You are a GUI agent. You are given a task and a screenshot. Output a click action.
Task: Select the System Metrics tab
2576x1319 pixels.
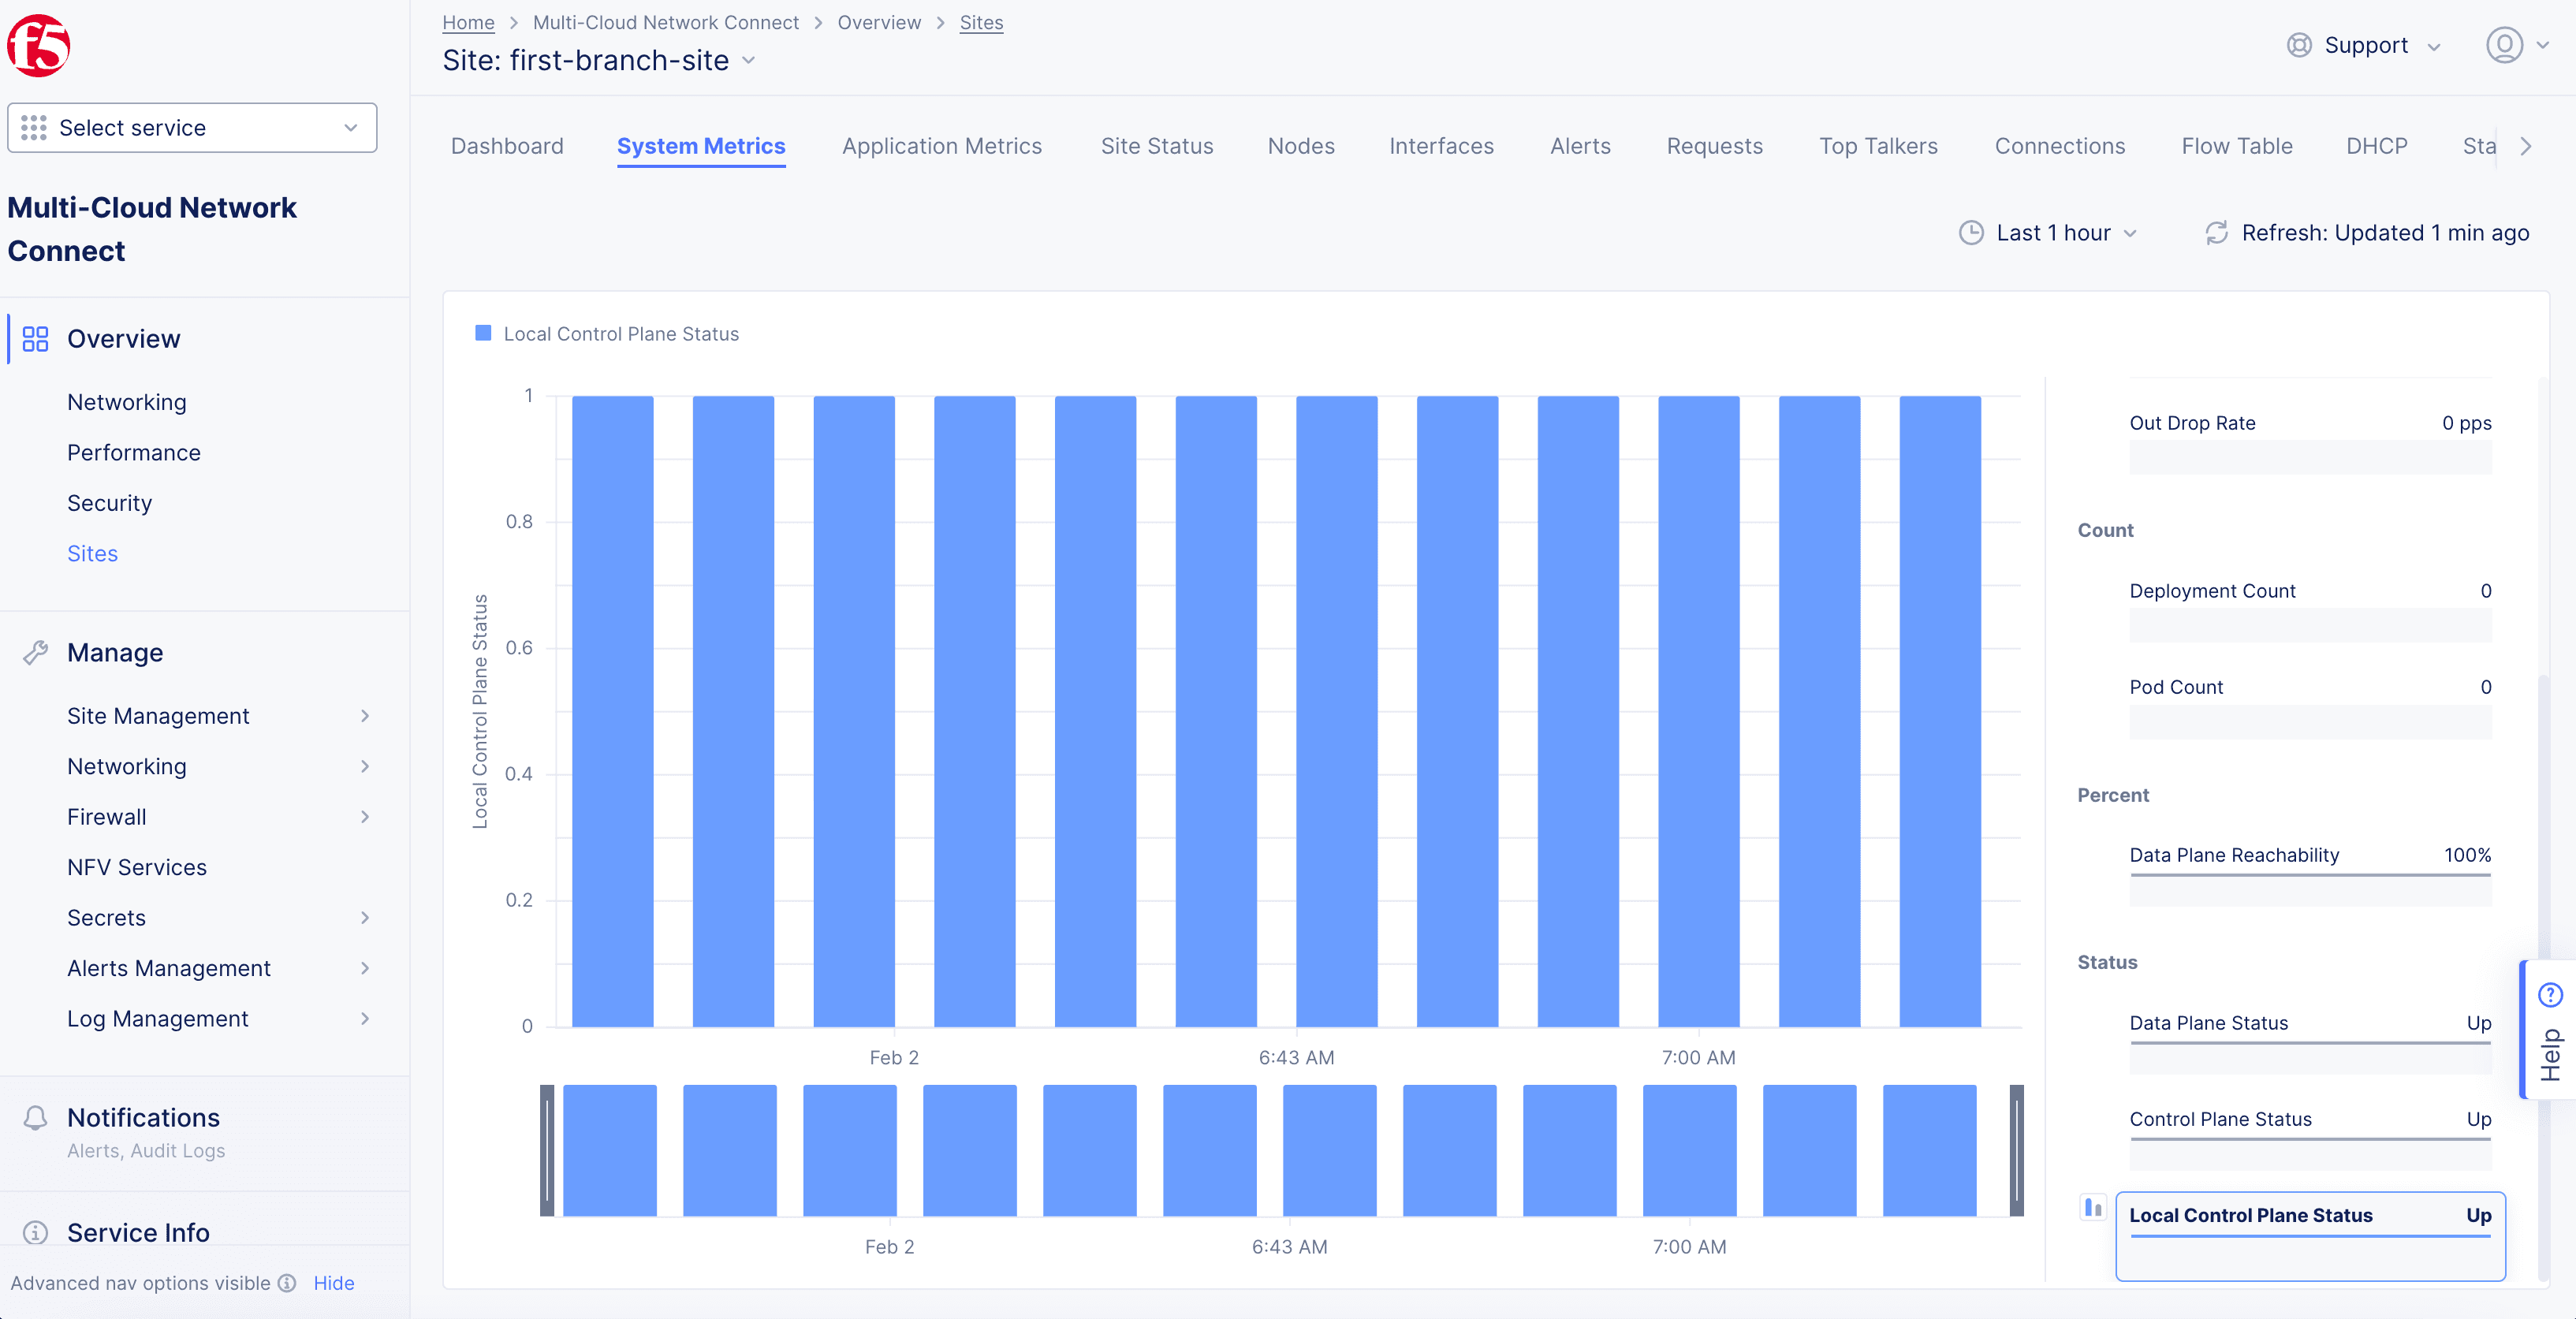pos(701,146)
